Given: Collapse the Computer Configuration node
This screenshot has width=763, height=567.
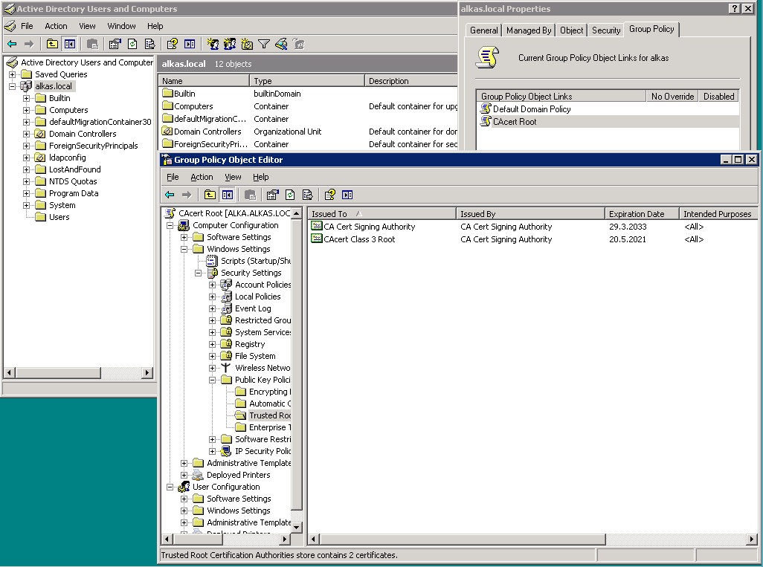Looking at the screenshot, I should pyautogui.click(x=170, y=225).
